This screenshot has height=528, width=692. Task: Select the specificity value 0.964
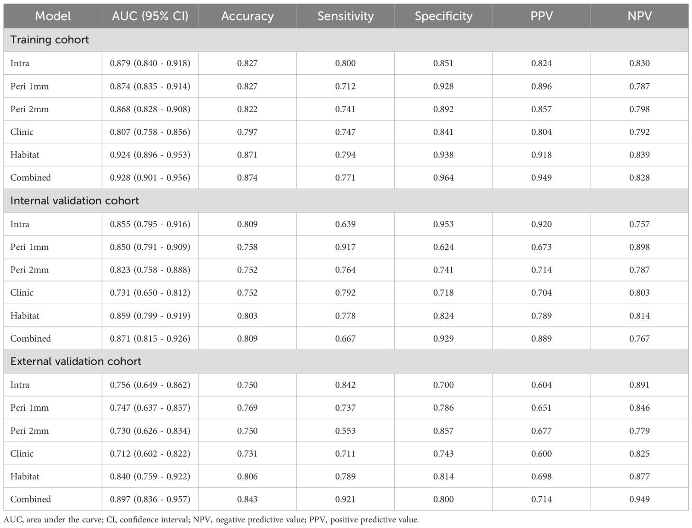tap(443, 177)
